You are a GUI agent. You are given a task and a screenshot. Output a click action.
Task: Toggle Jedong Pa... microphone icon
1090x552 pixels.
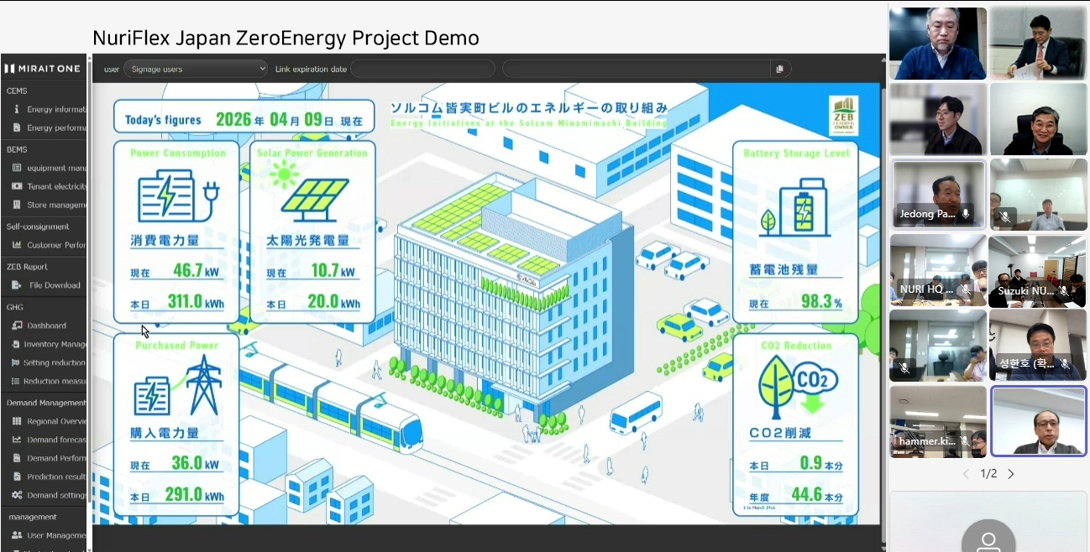tap(967, 214)
